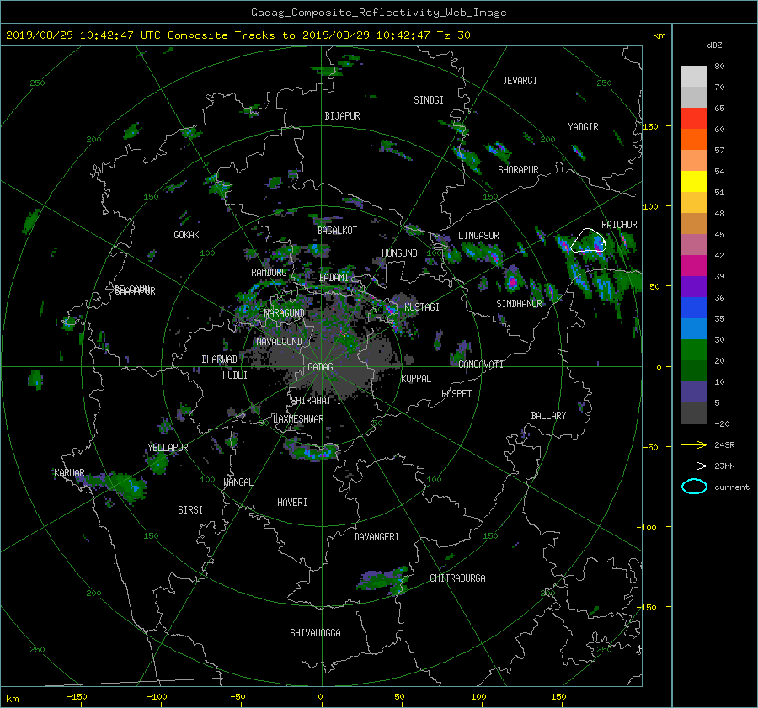Click the LAXMESHWAR city label

click(298, 419)
